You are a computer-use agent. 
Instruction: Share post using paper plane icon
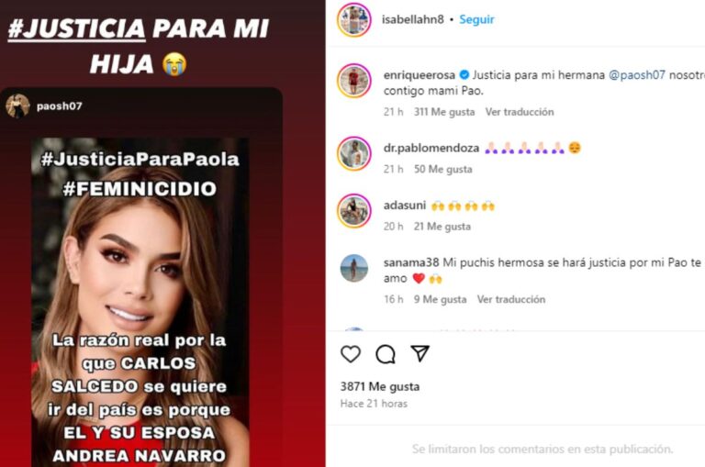click(420, 353)
